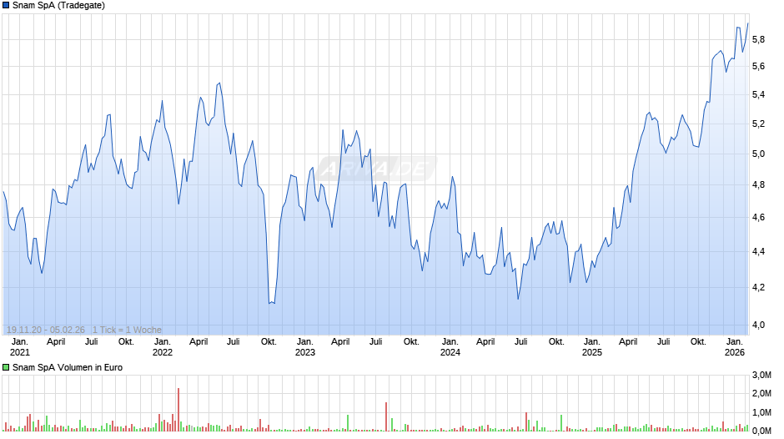
Task: Click the 'Jan. 2025' time axis label
Action: click(x=592, y=347)
